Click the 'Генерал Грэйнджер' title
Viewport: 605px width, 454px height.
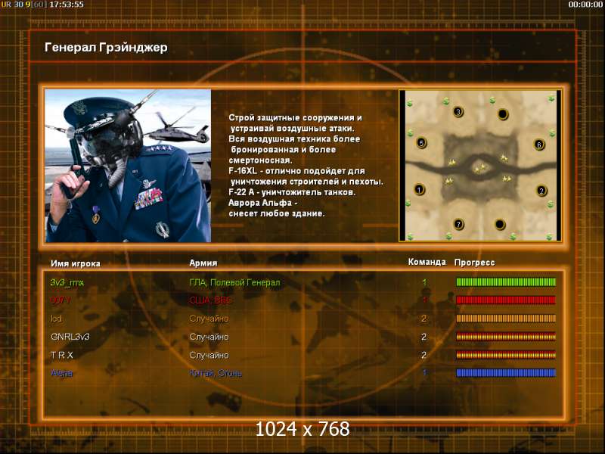106,48
